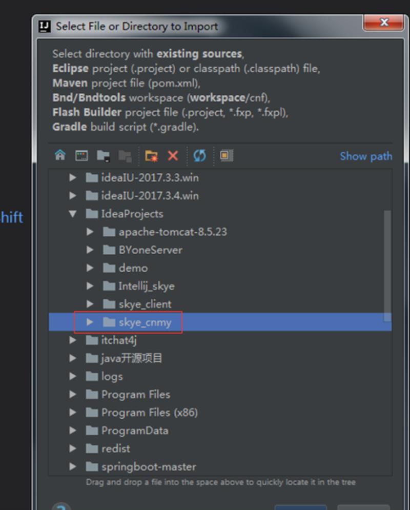Click the file tree vertical scrollbar
410x510 pixels.
387,266
